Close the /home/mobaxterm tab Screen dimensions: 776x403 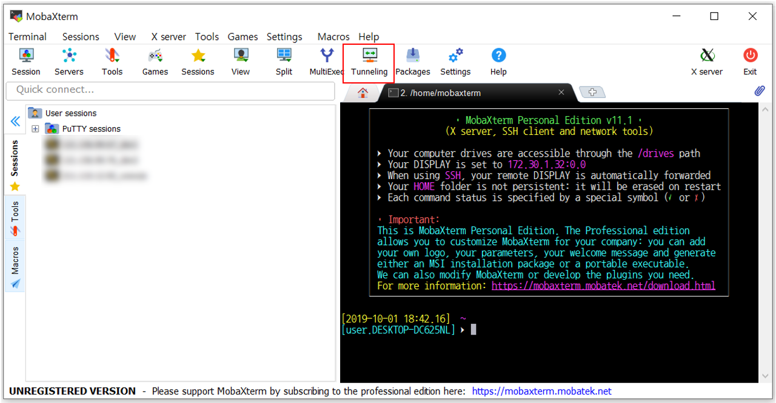click(561, 93)
